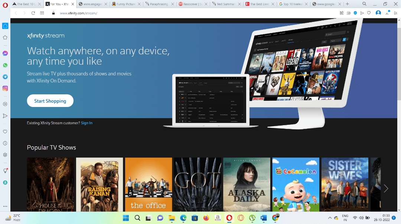Switch to 'The Best 10 L' tab

(x=27, y=4)
